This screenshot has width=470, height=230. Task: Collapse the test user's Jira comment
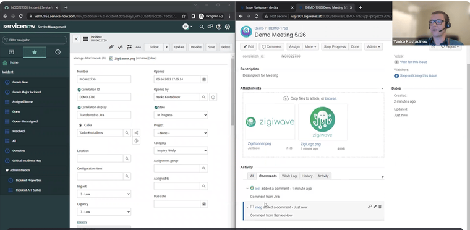pyautogui.click(x=247, y=189)
